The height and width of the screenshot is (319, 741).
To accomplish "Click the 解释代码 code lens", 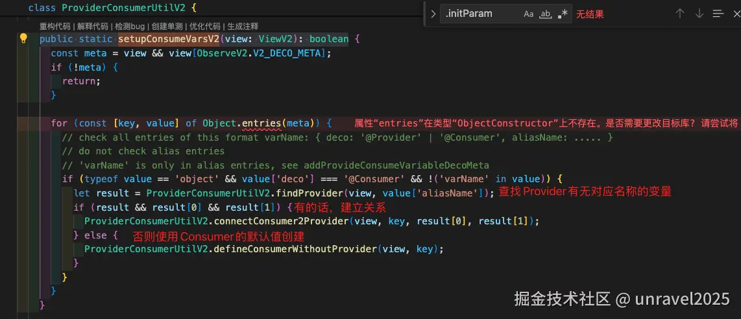I will coord(92,27).
